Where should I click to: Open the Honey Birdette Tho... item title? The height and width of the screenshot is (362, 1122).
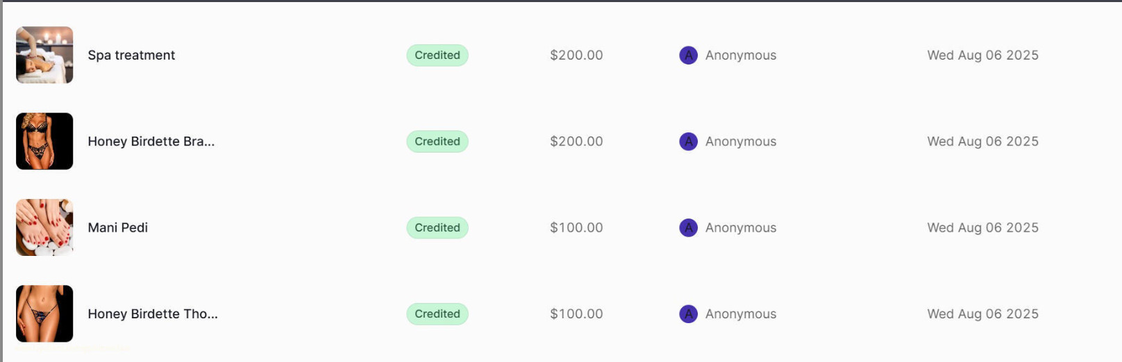pos(152,313)
